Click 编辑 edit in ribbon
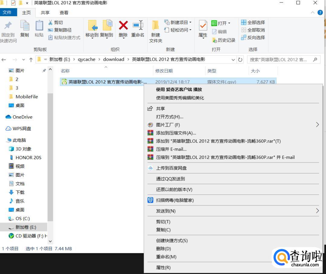The width and height of the screenshot is (326, 274). [x=219, y=32]
